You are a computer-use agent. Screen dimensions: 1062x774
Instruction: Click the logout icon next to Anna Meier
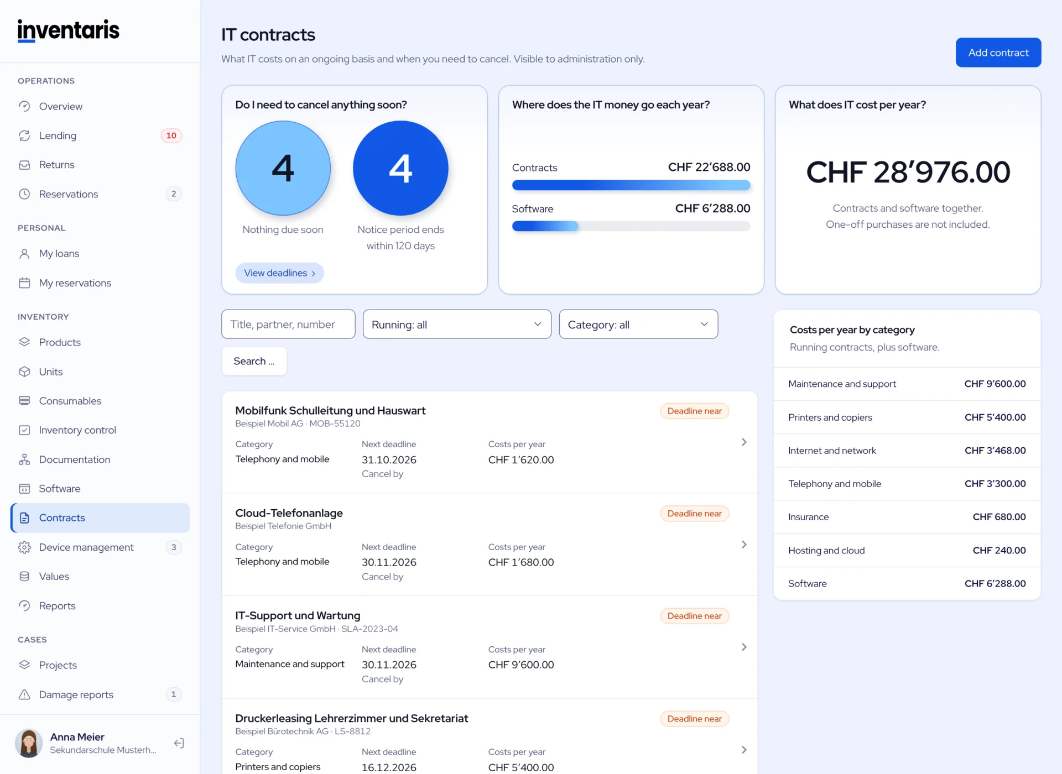click(179, 743)
